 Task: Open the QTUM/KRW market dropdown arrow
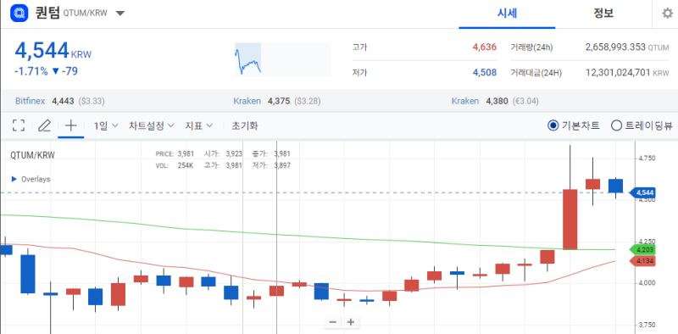(120, 13)
